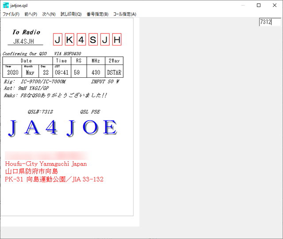Viewport: 283px width, 239px height.
Task: Click the Date column header
Action: point(27,61)
